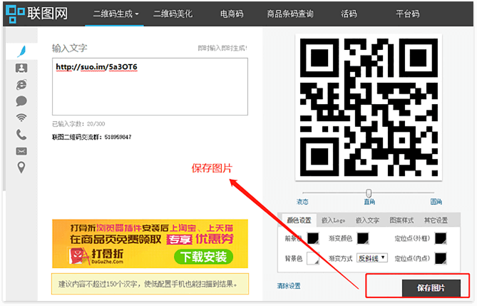Image resolution: width=477 pixels, height=306 pixels.
Task: Choose the 直角 shape option
Action: click(x=369, y=202)
